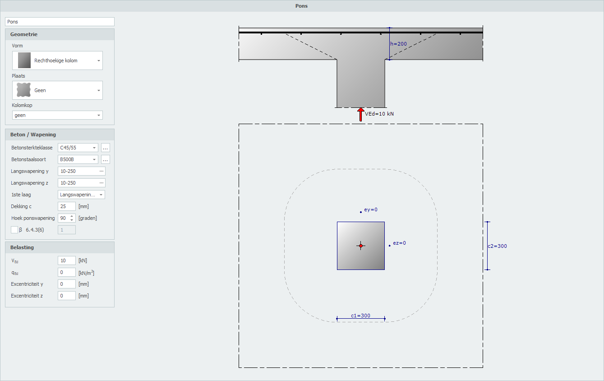
Task: Click the VEd=10 kN label in the drawing
Action: pos(379,114)
